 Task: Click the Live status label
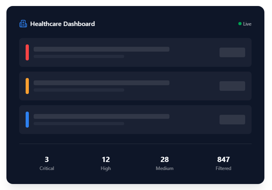[247, 24]
